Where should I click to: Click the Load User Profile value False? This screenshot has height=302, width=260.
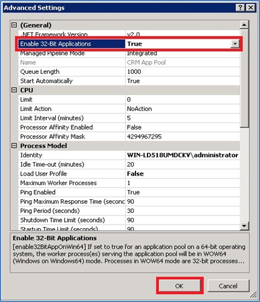tap(135, 174)
